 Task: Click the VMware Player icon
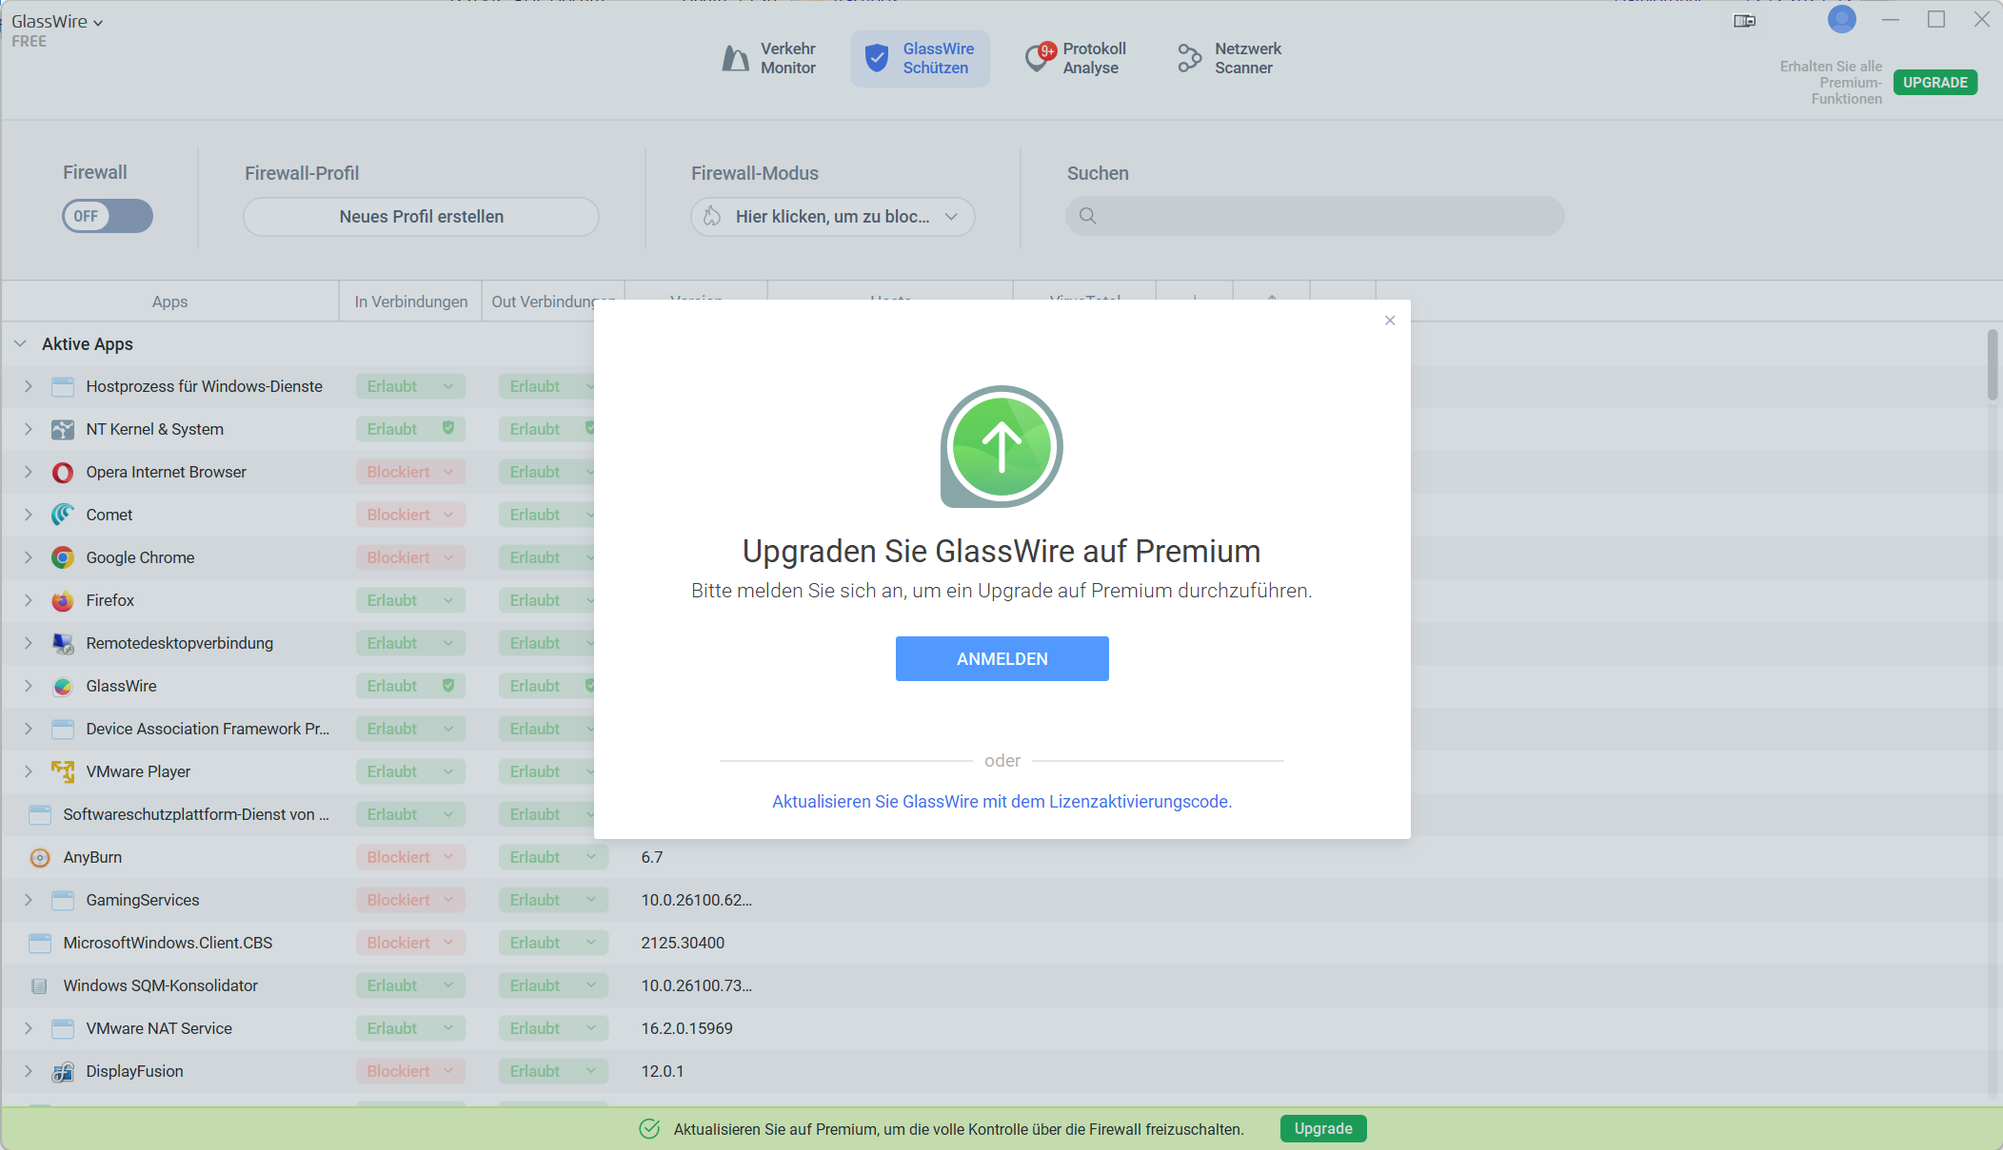coord(63,771)
